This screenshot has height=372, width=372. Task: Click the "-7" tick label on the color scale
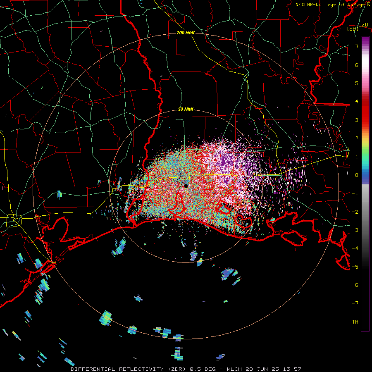click(x=355, y=303)
